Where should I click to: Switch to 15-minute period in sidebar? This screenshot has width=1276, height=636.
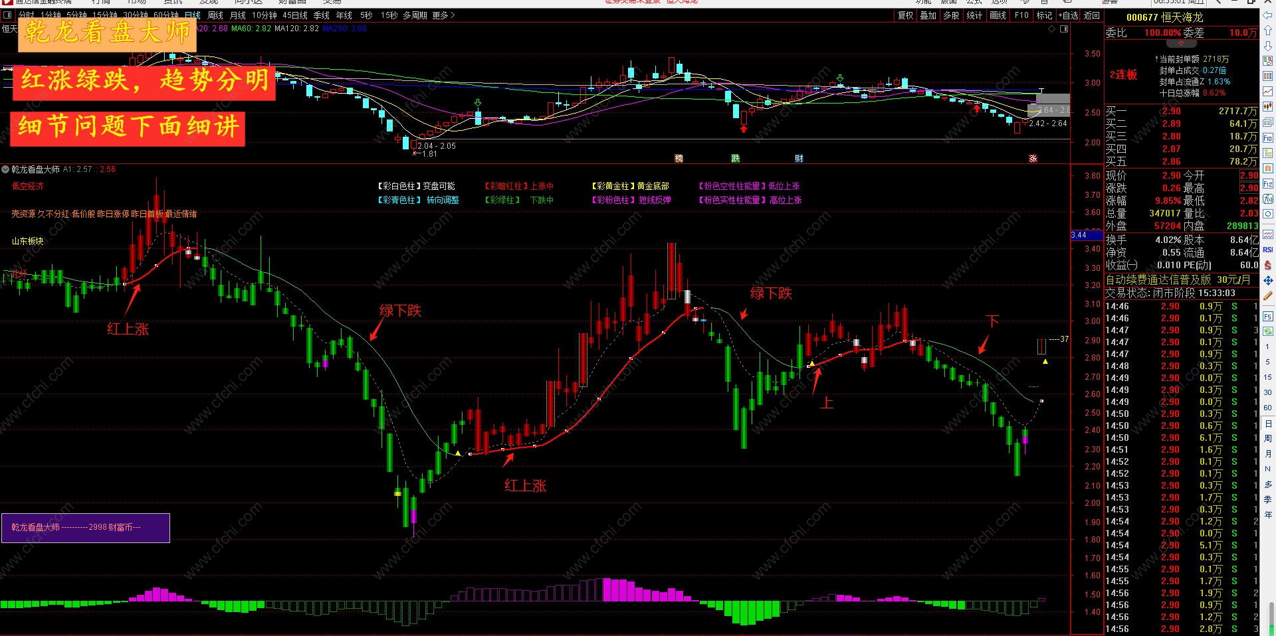1268,377
